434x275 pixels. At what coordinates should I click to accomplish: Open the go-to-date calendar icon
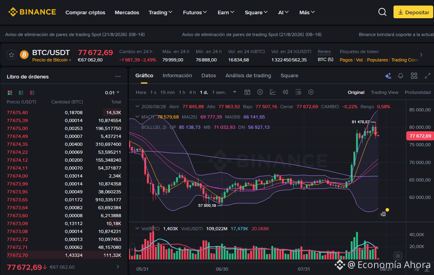pyautogui.click(x=247, y=92)
